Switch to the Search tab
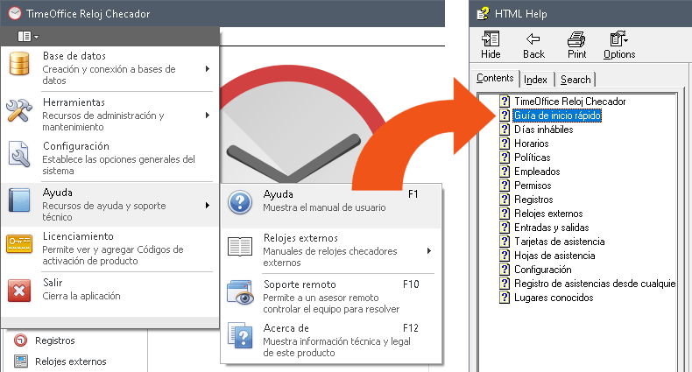Screen dimensions: 692x372 (x=575, y=80)
